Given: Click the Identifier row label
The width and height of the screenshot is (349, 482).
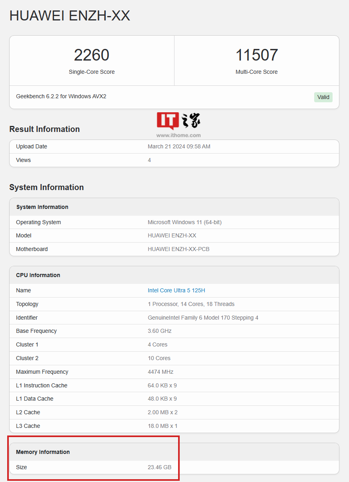Looking at the screenshot, I should click(x=27, y=318).
